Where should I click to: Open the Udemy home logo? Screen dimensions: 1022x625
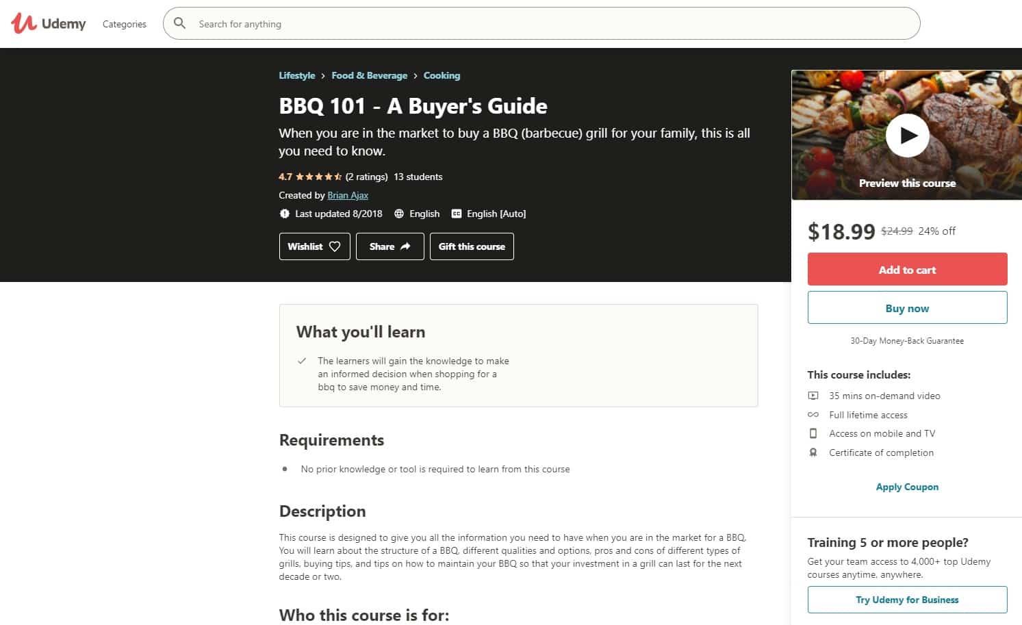(x=49, y=23)
